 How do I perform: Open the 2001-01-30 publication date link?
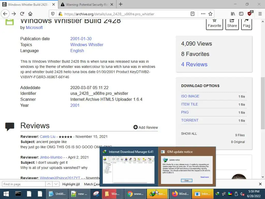pyautogui.click(x=81, y=39)
